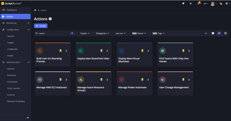The height and width of the screenshot is (121, 231).
Task: Toggle the light theme sun icon
Action: (191, 4)
